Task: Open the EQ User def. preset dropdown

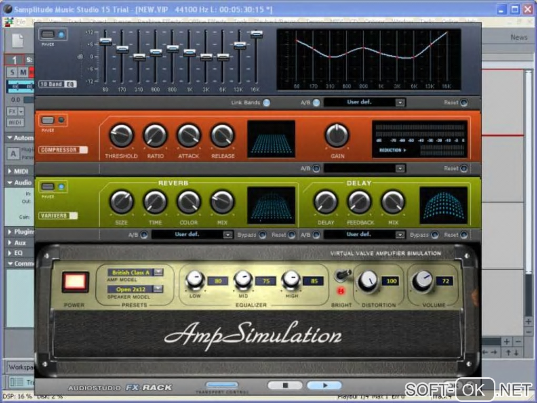Action: click(x=400, y=102)
